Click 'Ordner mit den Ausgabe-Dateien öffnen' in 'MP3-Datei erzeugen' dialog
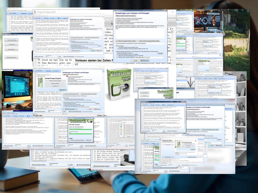 pos(77,140)
